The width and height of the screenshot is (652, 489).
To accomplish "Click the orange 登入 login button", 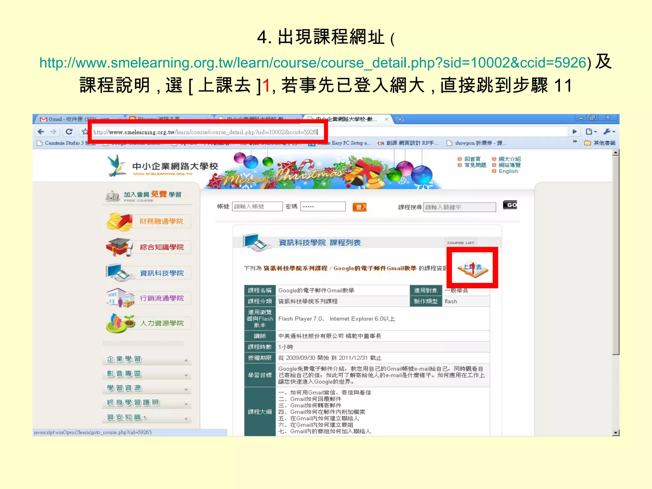I will tap(360, 207).
